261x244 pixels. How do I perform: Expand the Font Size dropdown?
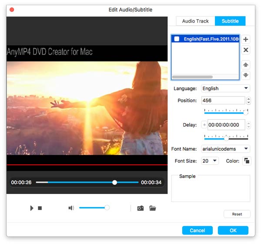(x=210, y=161)
